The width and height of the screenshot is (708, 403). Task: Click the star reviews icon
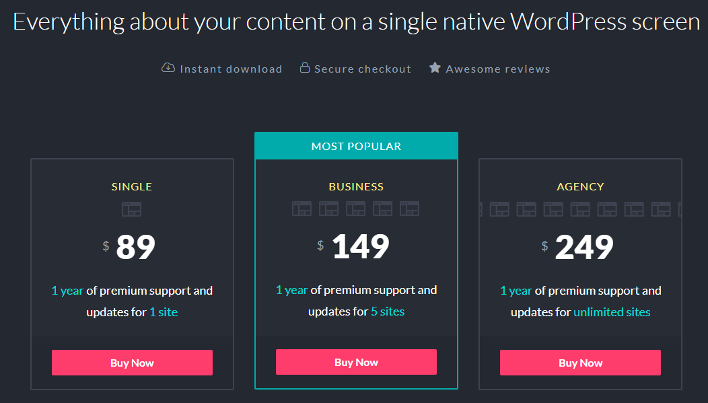pos(435,68)
